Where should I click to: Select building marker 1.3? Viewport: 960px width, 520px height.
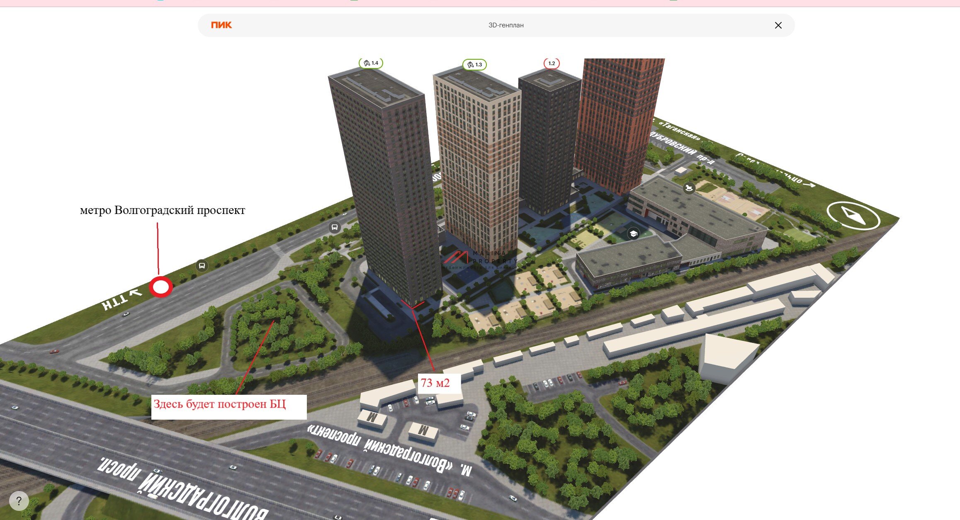[474, 65]
